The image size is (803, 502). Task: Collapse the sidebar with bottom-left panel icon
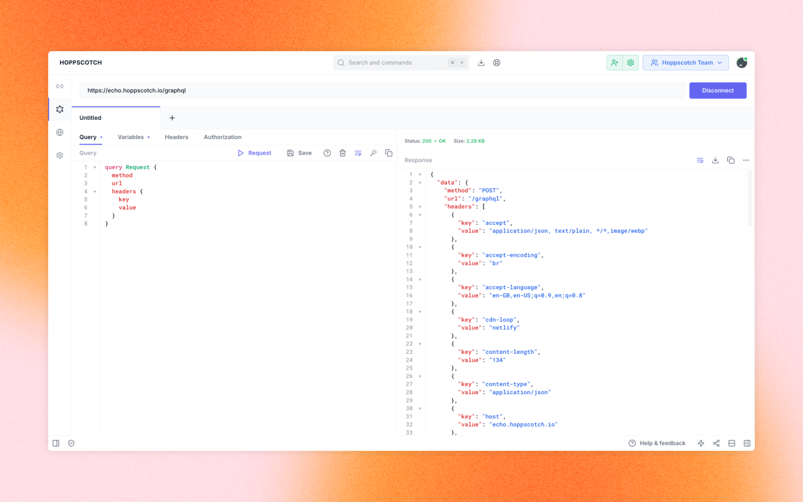tap(56, 443)
